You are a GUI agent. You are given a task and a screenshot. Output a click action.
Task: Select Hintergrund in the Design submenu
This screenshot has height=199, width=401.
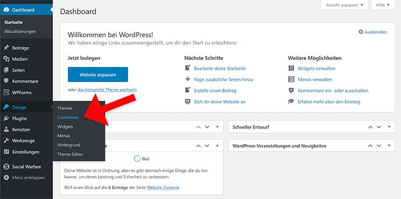[x=69, y=145]
